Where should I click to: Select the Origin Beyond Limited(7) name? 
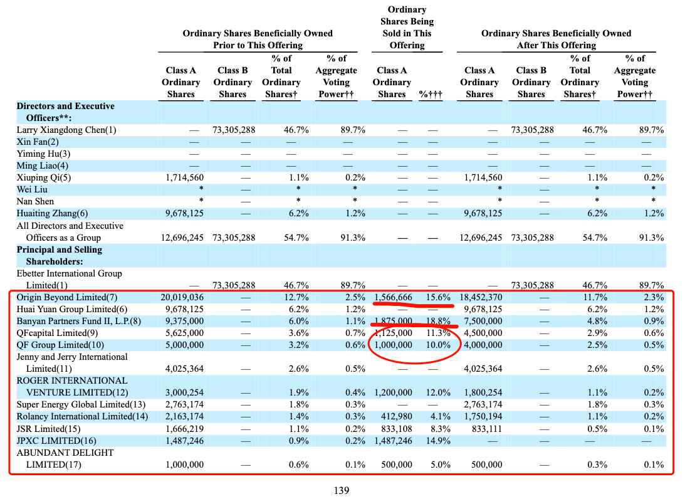click(x=67, y=297)
